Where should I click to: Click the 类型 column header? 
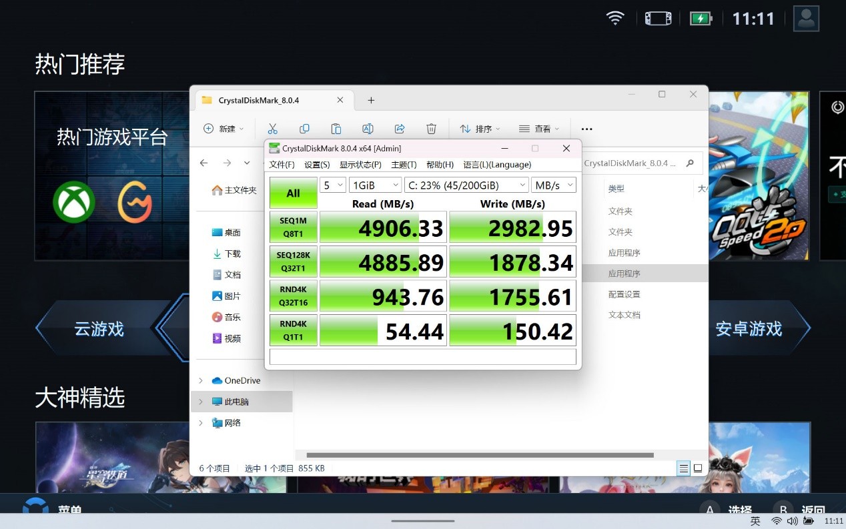pos(616,189)
